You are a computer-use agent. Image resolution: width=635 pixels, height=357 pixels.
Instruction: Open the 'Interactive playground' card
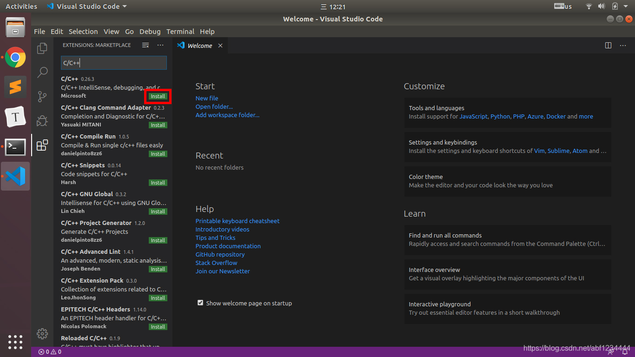[x=508, y=308]
